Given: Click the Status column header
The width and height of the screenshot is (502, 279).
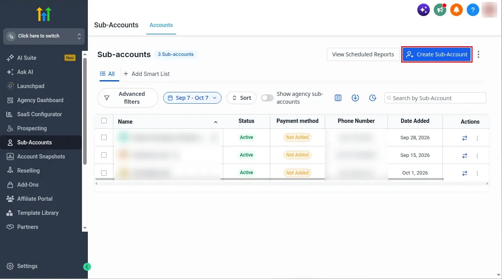Looking at the screenshot, I should pyautogui.click(x=246, y=121).
